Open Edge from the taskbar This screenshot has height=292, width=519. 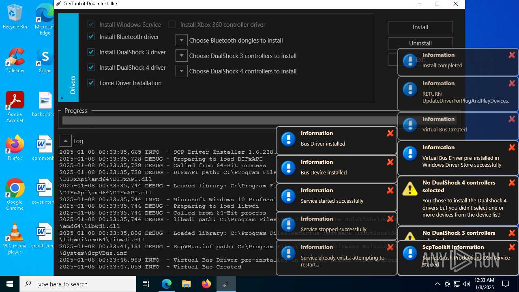(167, 284)
